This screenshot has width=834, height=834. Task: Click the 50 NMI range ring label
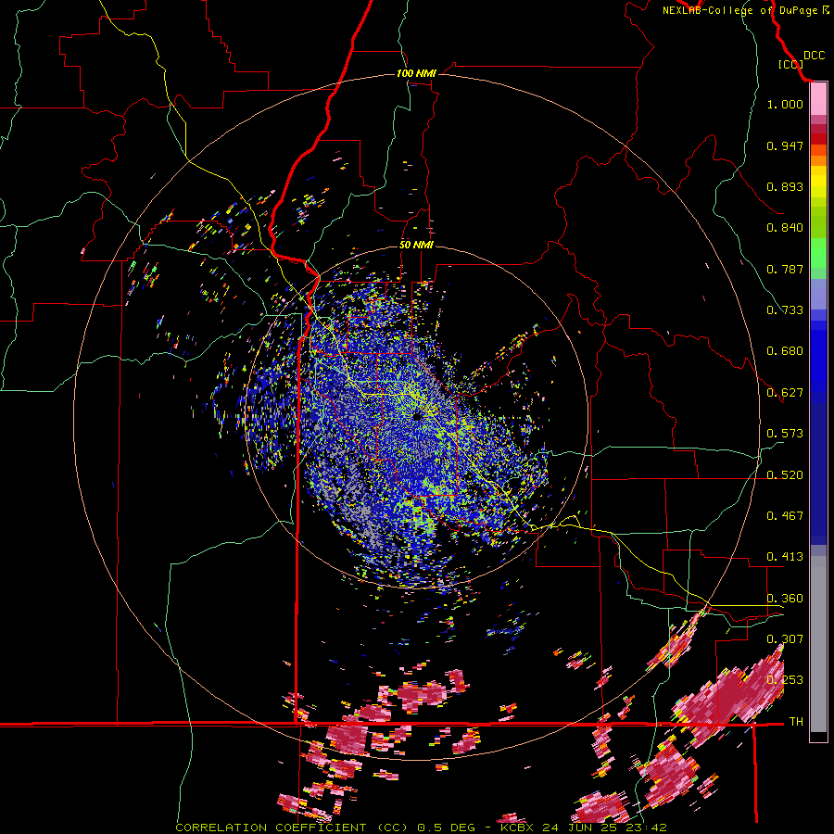click(416, 245)
